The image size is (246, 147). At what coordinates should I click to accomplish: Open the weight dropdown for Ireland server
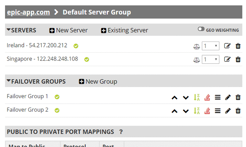211,46
